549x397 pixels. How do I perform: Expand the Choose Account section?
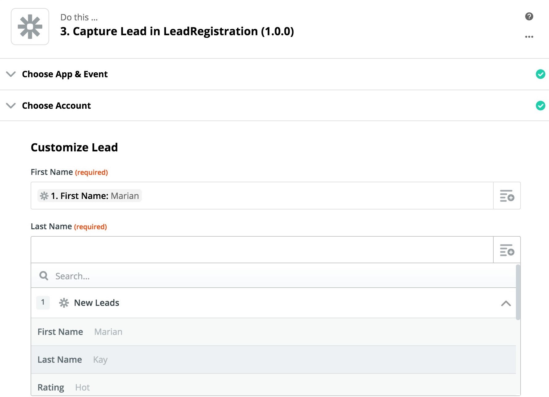(11, 106)
